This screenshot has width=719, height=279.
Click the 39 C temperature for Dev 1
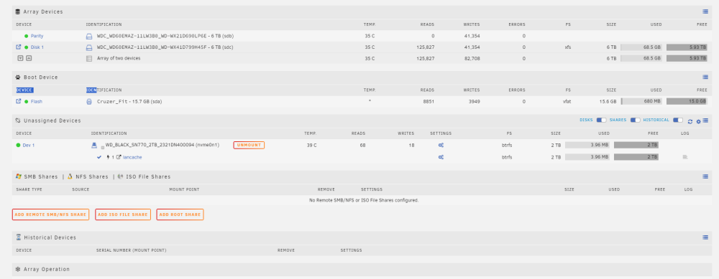click(311, 145)
